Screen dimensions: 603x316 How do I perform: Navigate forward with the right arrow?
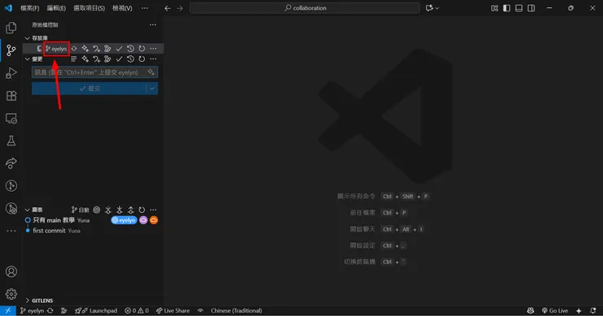[180, 8]
